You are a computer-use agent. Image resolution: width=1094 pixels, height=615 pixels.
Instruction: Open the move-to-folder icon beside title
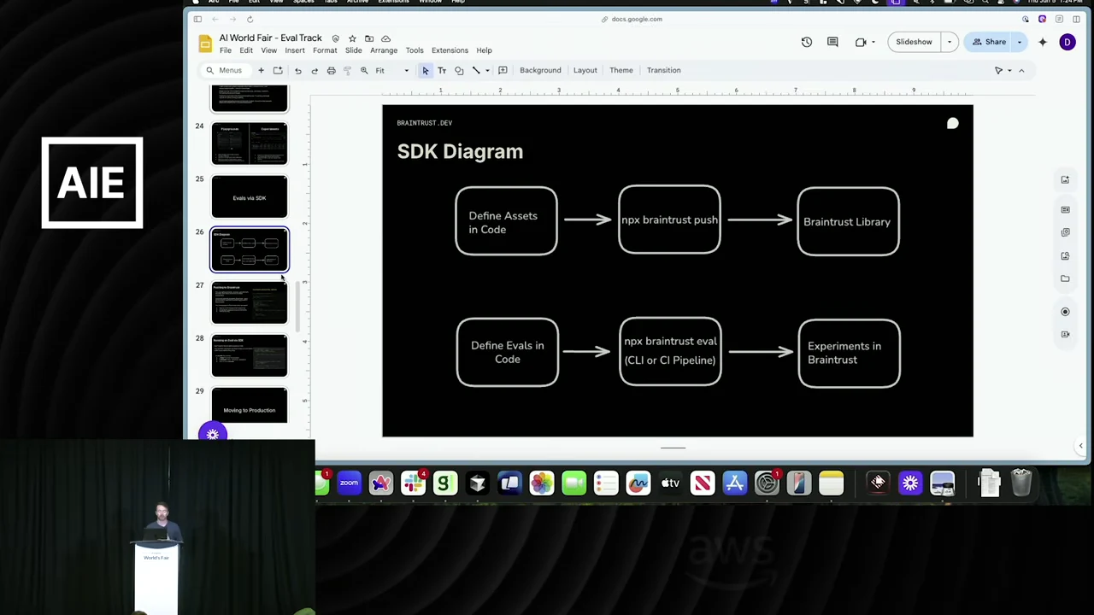[x=369, y=38]
